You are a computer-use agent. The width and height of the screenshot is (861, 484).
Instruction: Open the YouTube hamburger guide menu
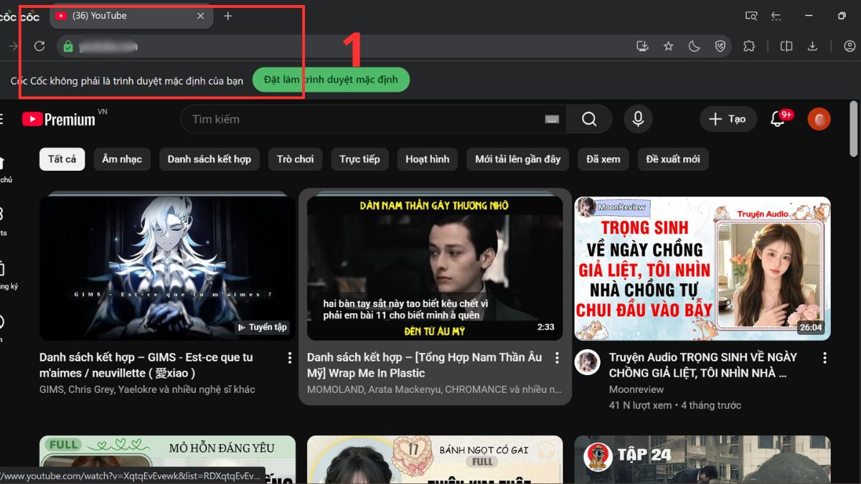point(1,119)
